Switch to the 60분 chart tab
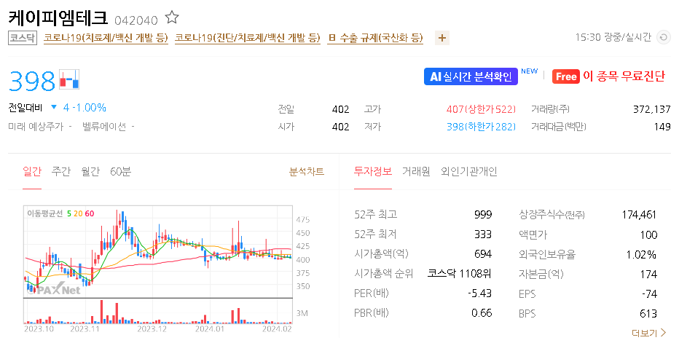 tap(120, 172)
